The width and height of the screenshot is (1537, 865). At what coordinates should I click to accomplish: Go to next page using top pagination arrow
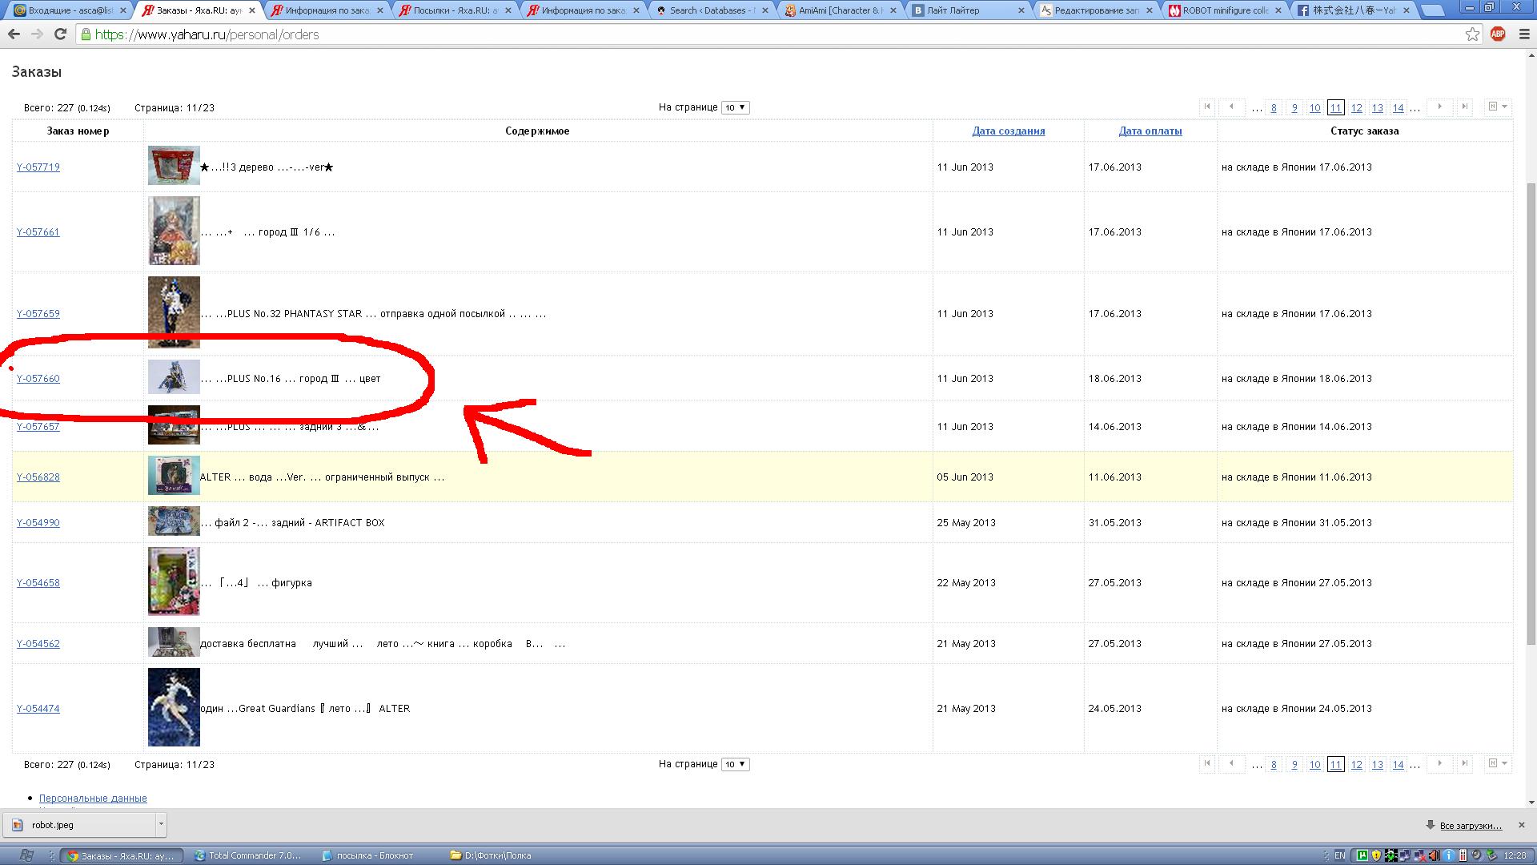coord(1439,107)
